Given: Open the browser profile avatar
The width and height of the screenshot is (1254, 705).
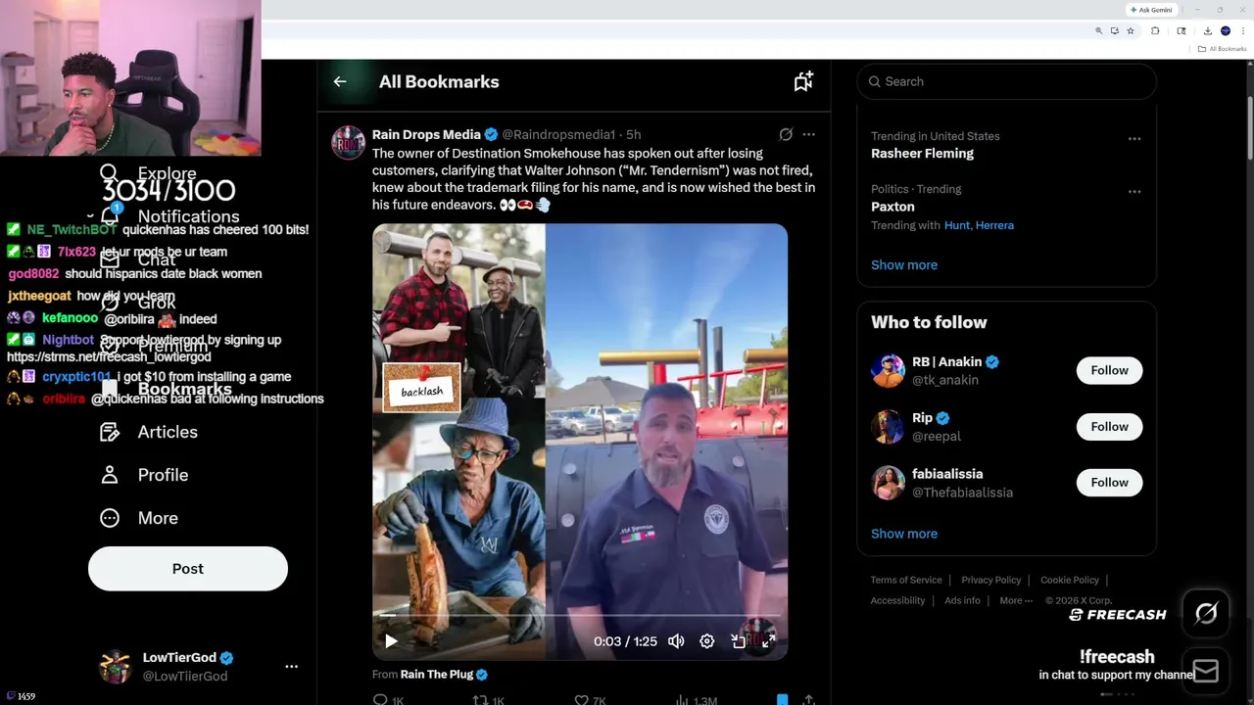Looking at the screenshot, I should click(1225, 31).
